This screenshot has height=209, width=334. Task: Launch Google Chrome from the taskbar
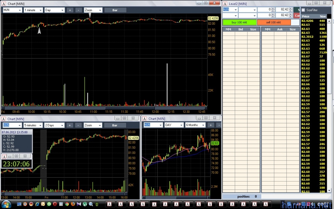(x=67, y=204)
